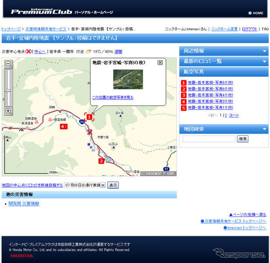Click the HOME button in the header

coord(256,13)
